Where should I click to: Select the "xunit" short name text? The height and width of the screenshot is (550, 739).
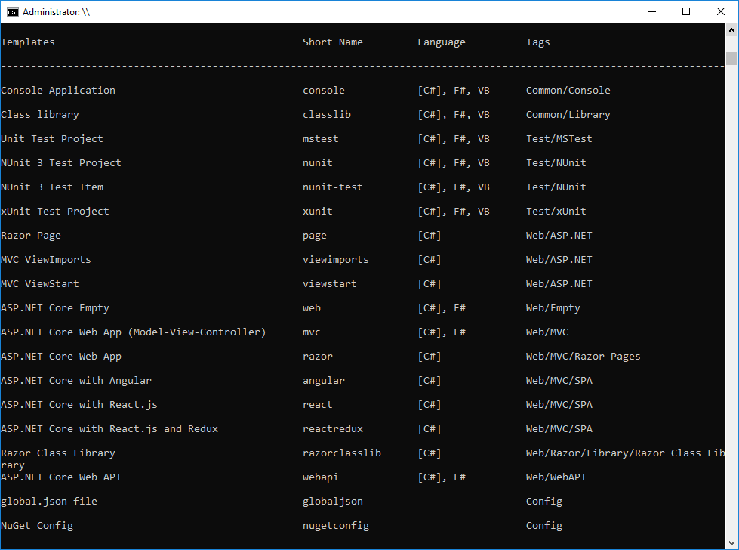coord(318,212)
